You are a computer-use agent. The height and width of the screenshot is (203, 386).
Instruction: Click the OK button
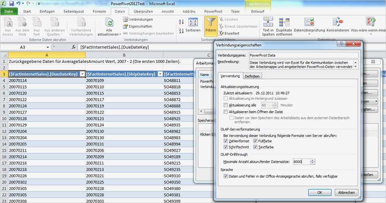[x=319, y=192]
